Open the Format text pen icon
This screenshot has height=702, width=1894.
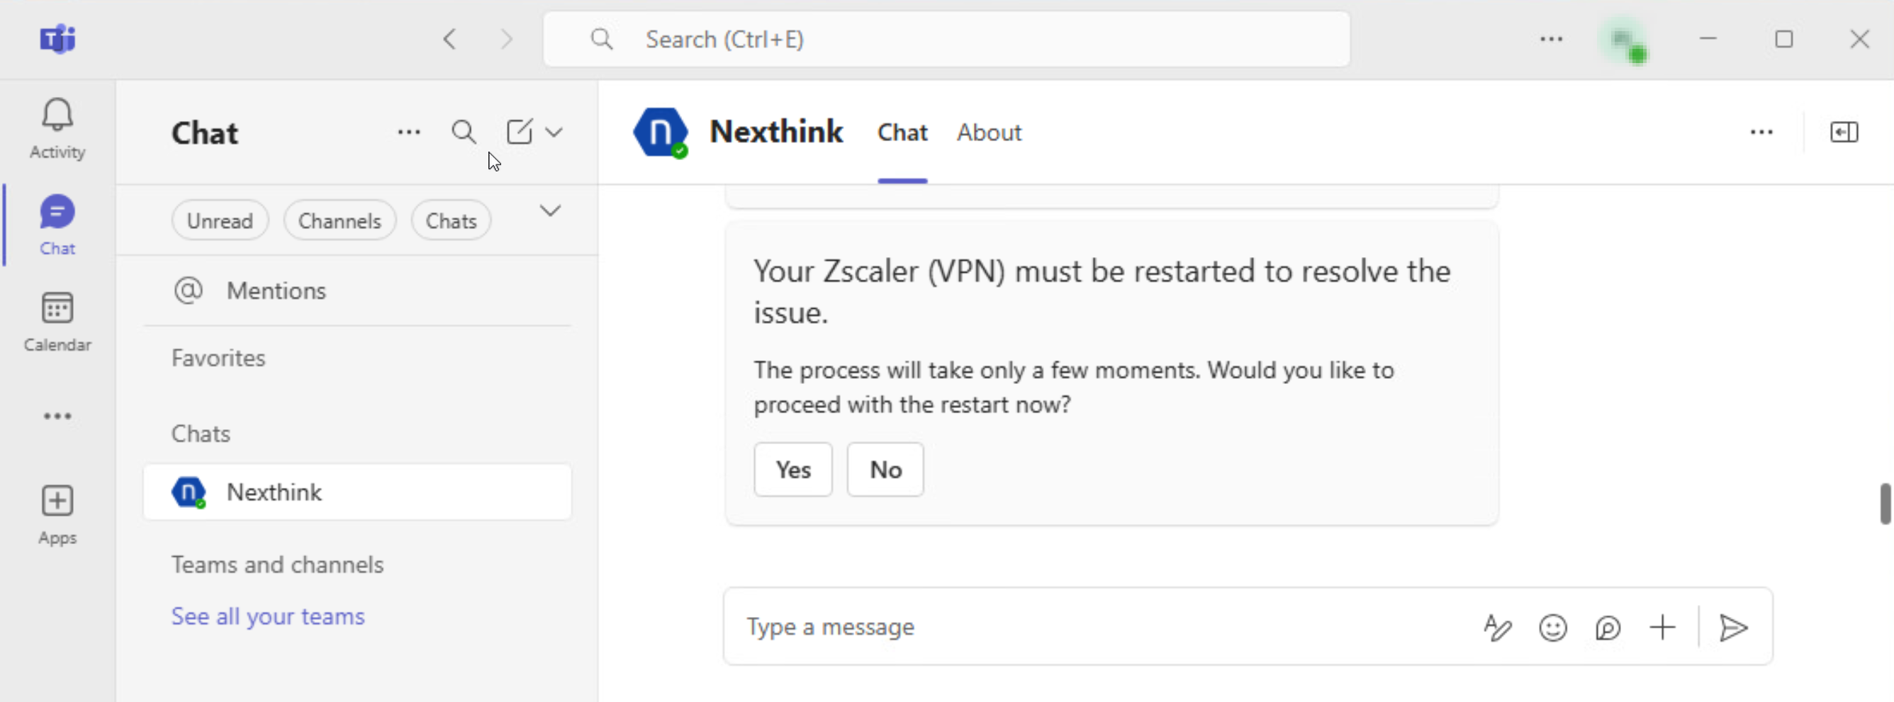click(x=1497, y=627)
